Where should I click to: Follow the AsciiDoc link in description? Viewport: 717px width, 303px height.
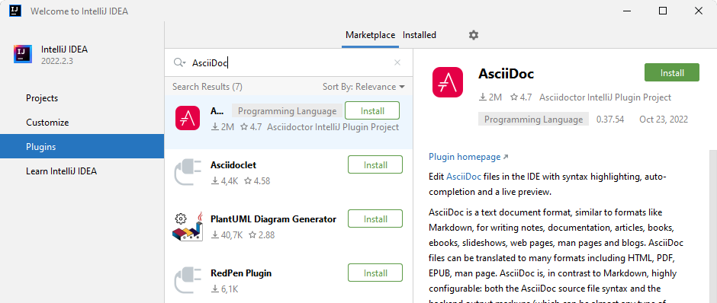point(464,176)
